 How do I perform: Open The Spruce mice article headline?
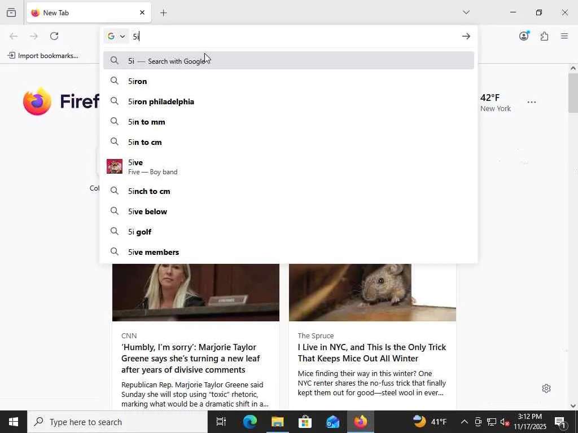click(372, 353)
